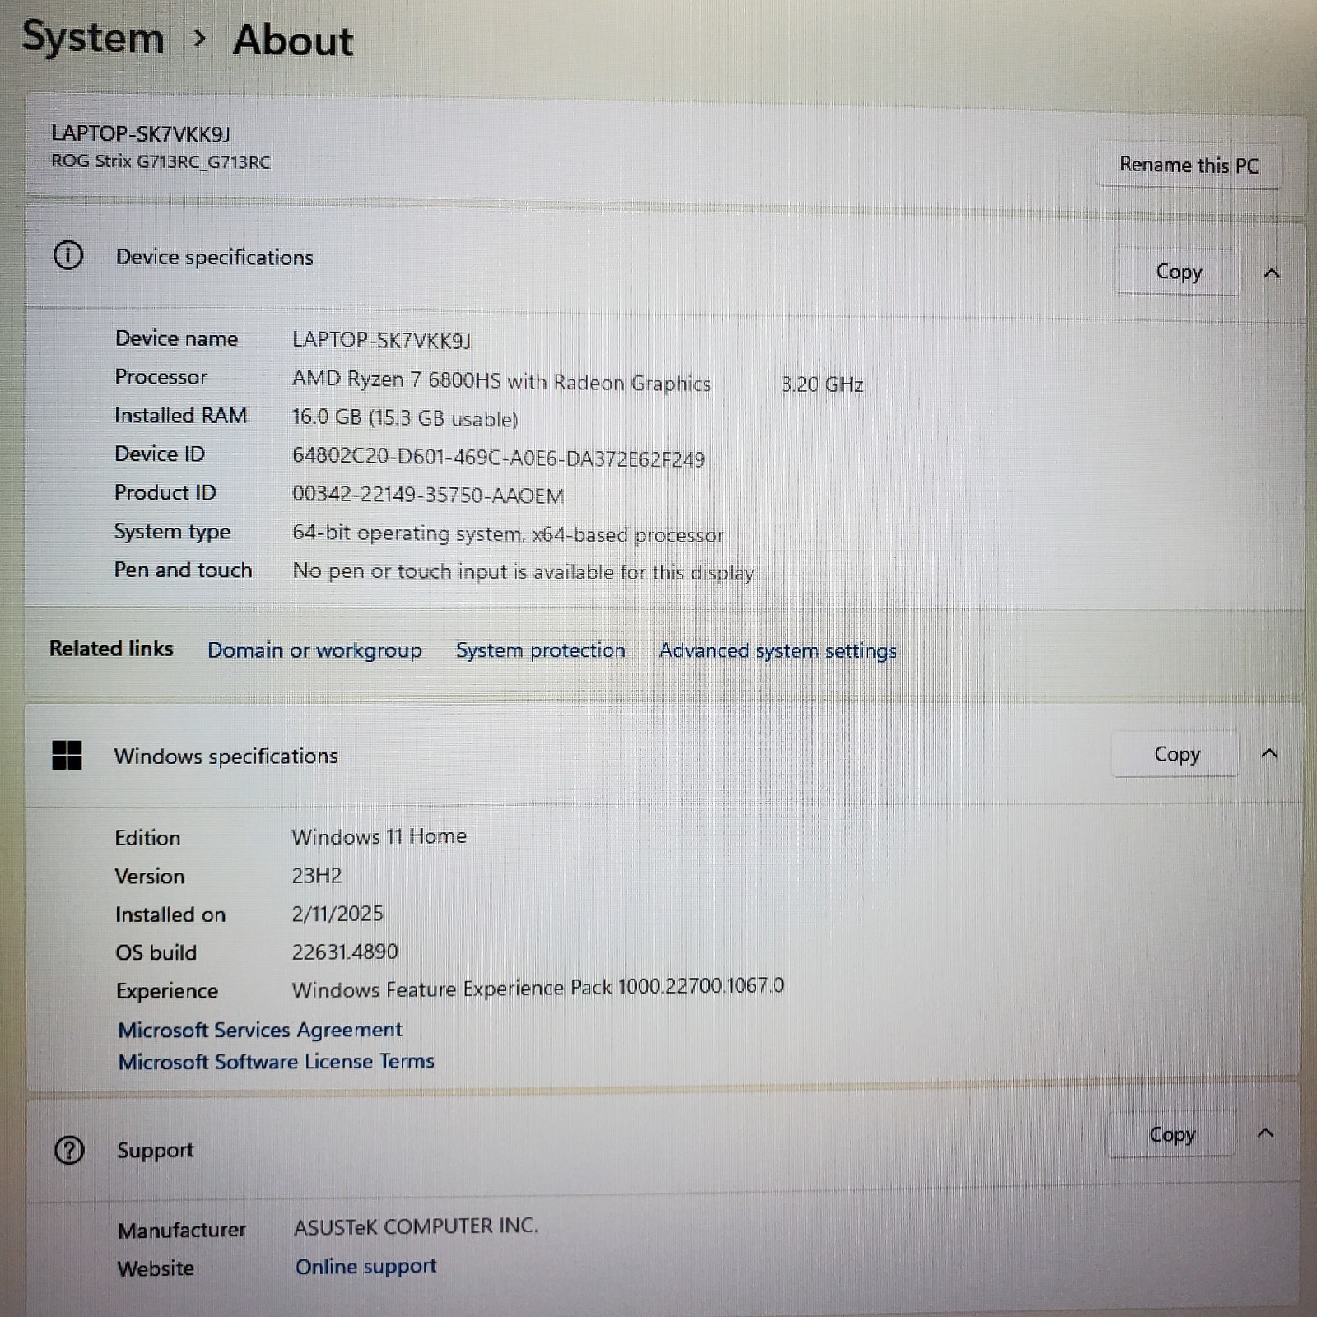
Task: Click the Related links label
Action: [x=111, y=649]
